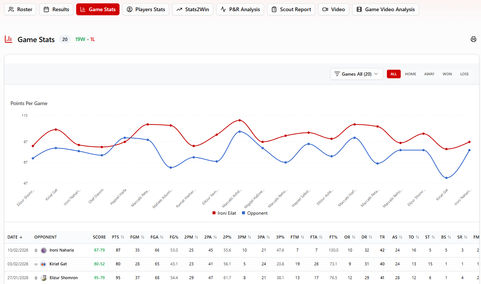This screenshot has height=284, width=481.
Task: Open the Game Video Analysis tab
Action: (385, 9)
